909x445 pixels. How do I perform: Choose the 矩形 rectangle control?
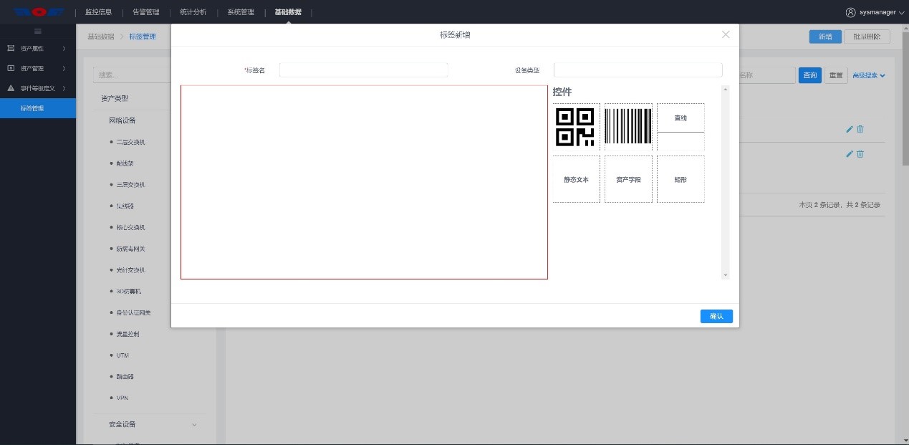680,179
